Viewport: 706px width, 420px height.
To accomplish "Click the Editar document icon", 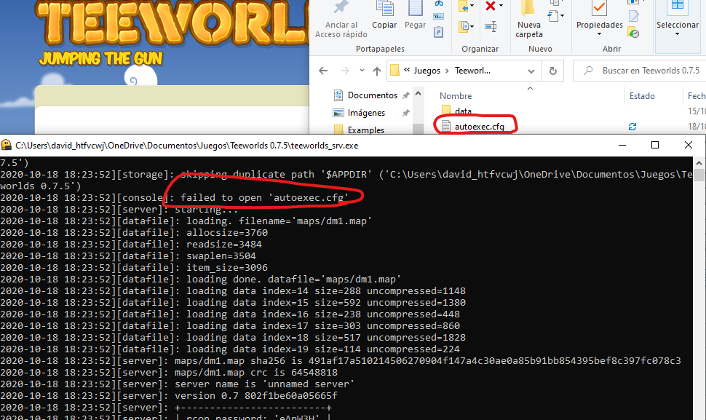I will 634,16.
